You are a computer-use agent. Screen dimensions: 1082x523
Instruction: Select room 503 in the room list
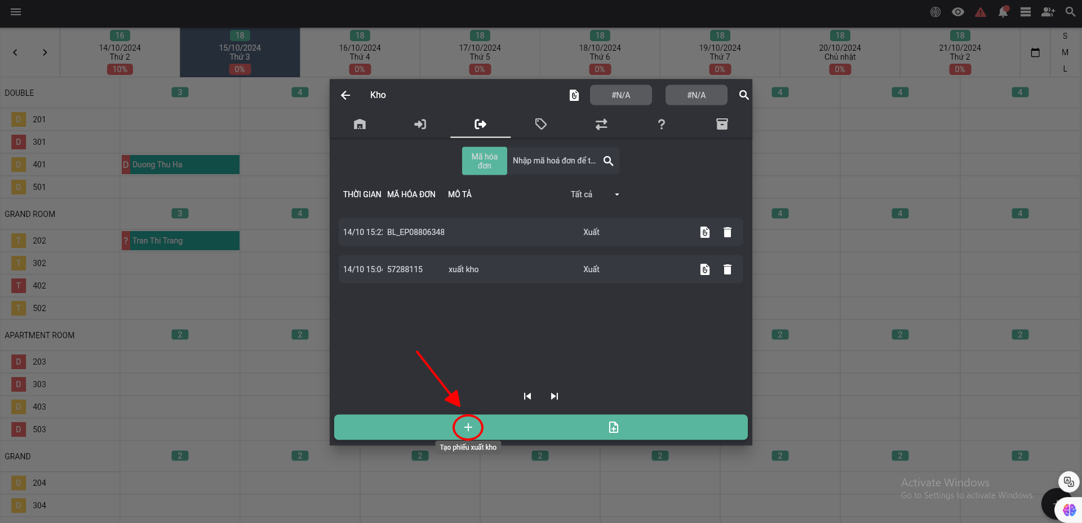[x=39, y=429]
